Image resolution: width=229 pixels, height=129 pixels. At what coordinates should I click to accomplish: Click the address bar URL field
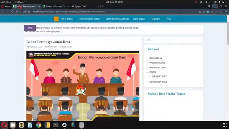click(68, 11)
